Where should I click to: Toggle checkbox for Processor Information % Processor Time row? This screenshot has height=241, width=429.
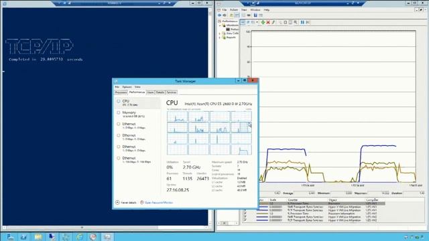point(245,214)
